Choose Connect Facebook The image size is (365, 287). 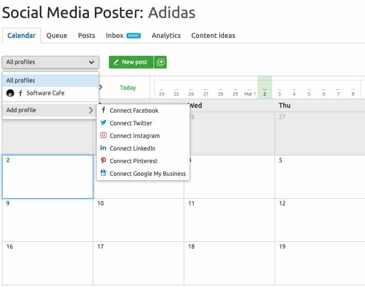pos(143,110)
